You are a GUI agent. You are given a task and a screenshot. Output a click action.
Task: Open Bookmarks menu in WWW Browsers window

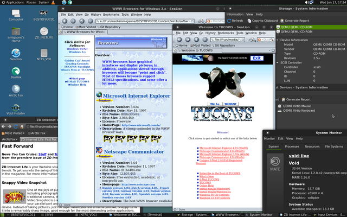pyautogui.click(x=111, y=15)
